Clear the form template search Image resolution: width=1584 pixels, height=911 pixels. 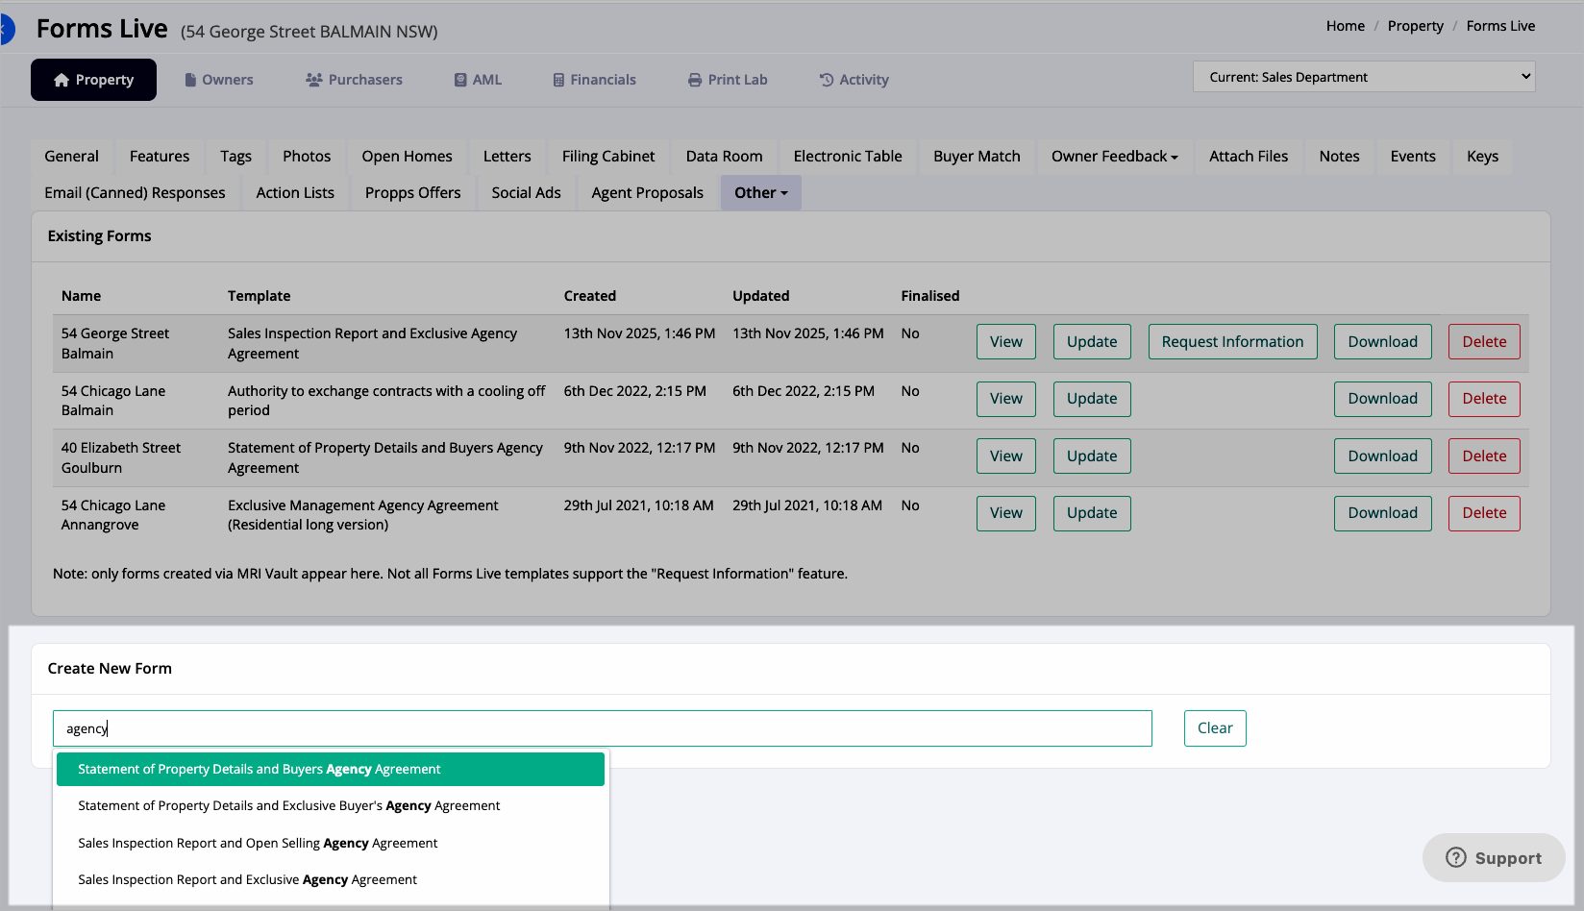coord(1215,728)
